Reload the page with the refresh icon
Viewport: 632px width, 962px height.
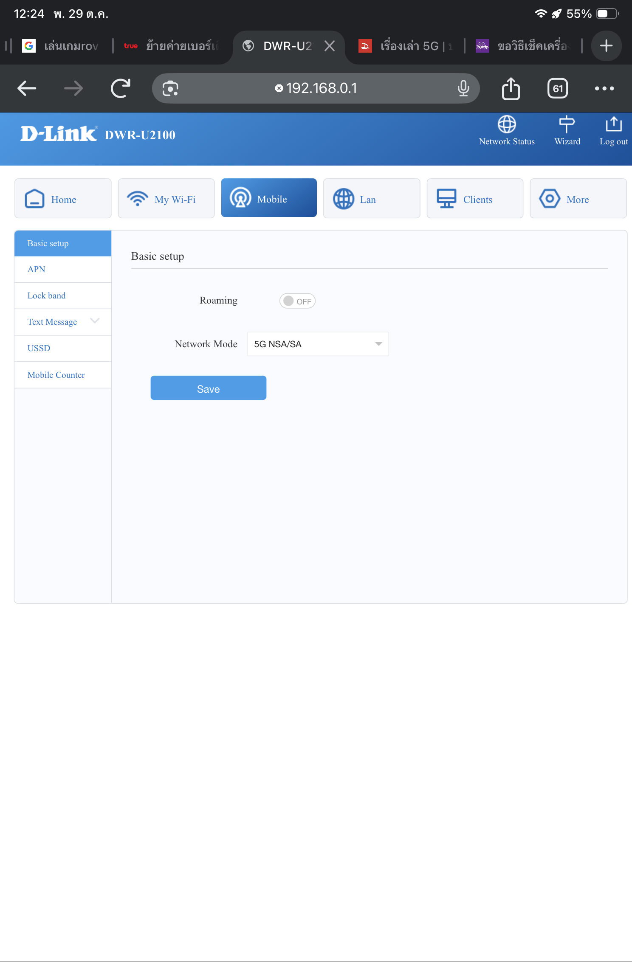pos(121,88)
